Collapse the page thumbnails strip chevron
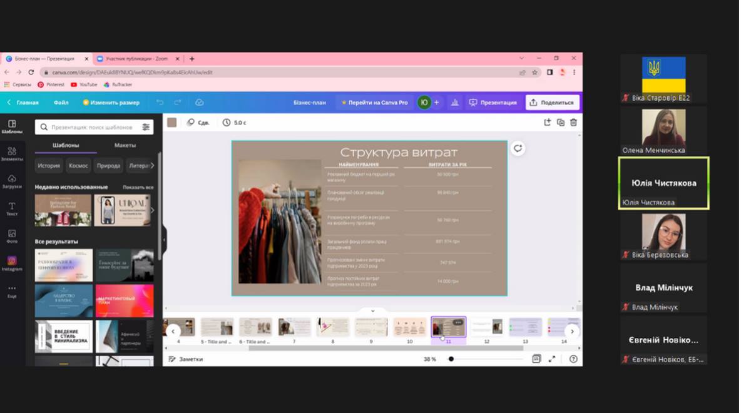 pos(372,311)
